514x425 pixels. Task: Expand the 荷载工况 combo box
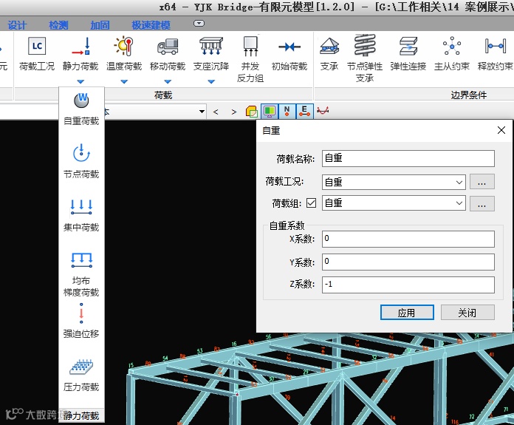coord(459,182)
